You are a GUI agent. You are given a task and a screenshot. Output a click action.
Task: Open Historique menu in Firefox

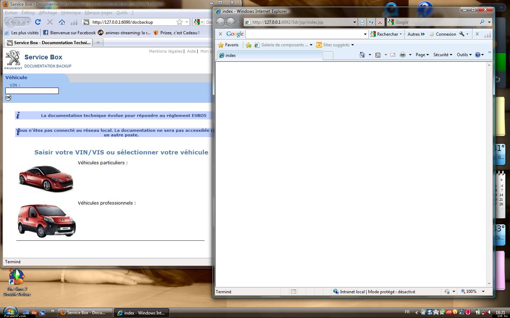tap(71, 13)
